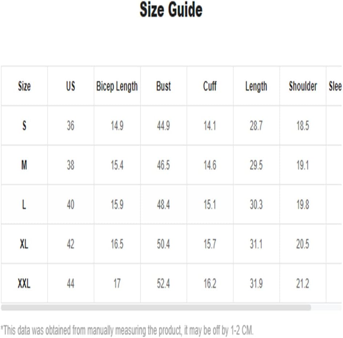Click the Size Guide title
The height and width of the screenshot is (338, 343).
171,9
